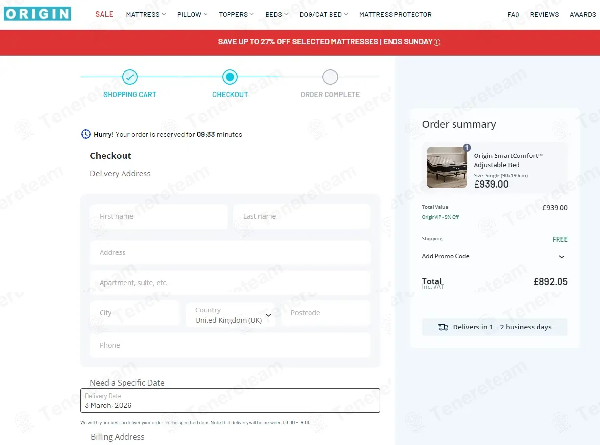Click the Checkout step circle
Image resolution: width=600 pixels, height=445 pixels.
230,77
